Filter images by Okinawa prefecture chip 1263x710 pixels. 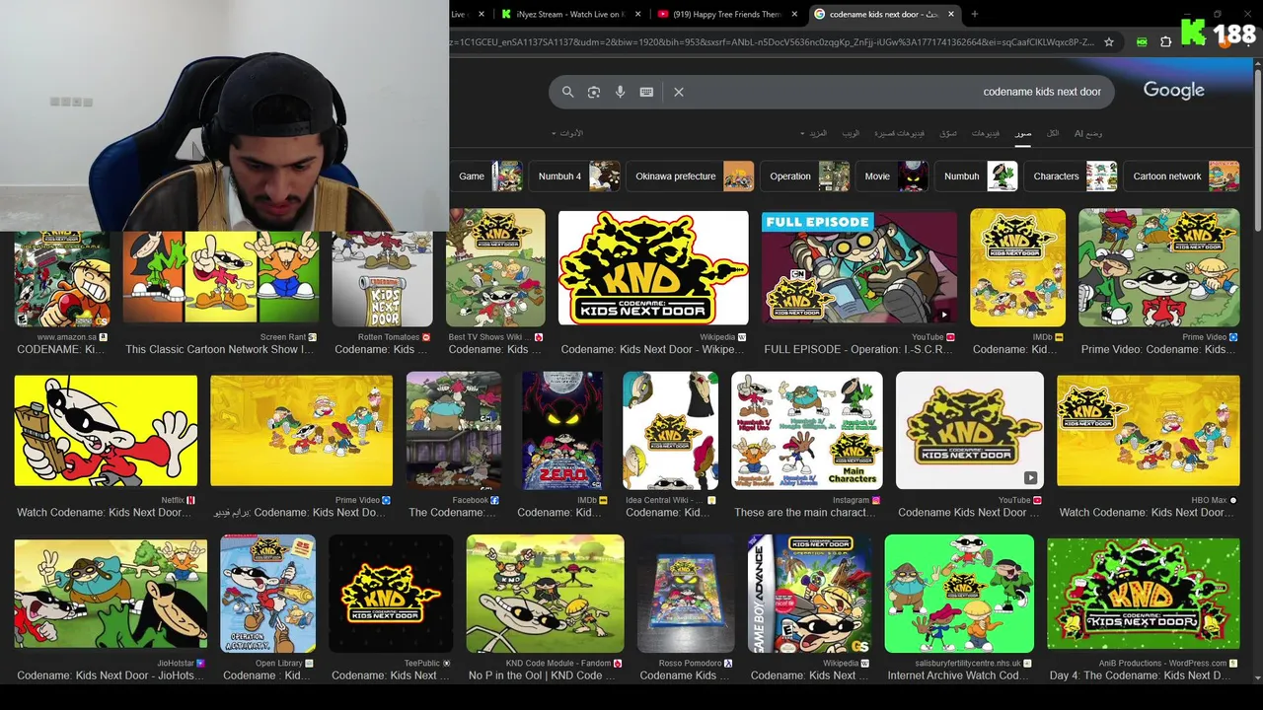coord(691,177)
